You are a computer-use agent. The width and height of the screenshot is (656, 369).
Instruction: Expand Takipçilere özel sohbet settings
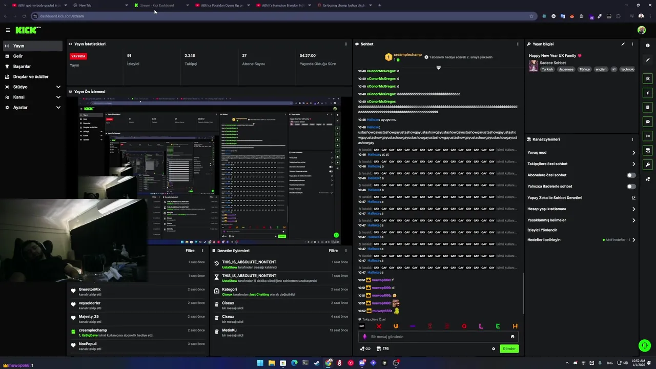click(581, 164)
